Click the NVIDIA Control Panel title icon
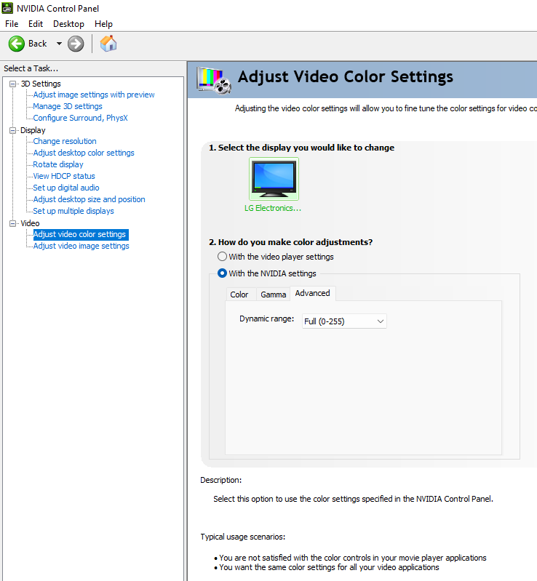Viewport: 537px width, 581px height. click(7, 8)
